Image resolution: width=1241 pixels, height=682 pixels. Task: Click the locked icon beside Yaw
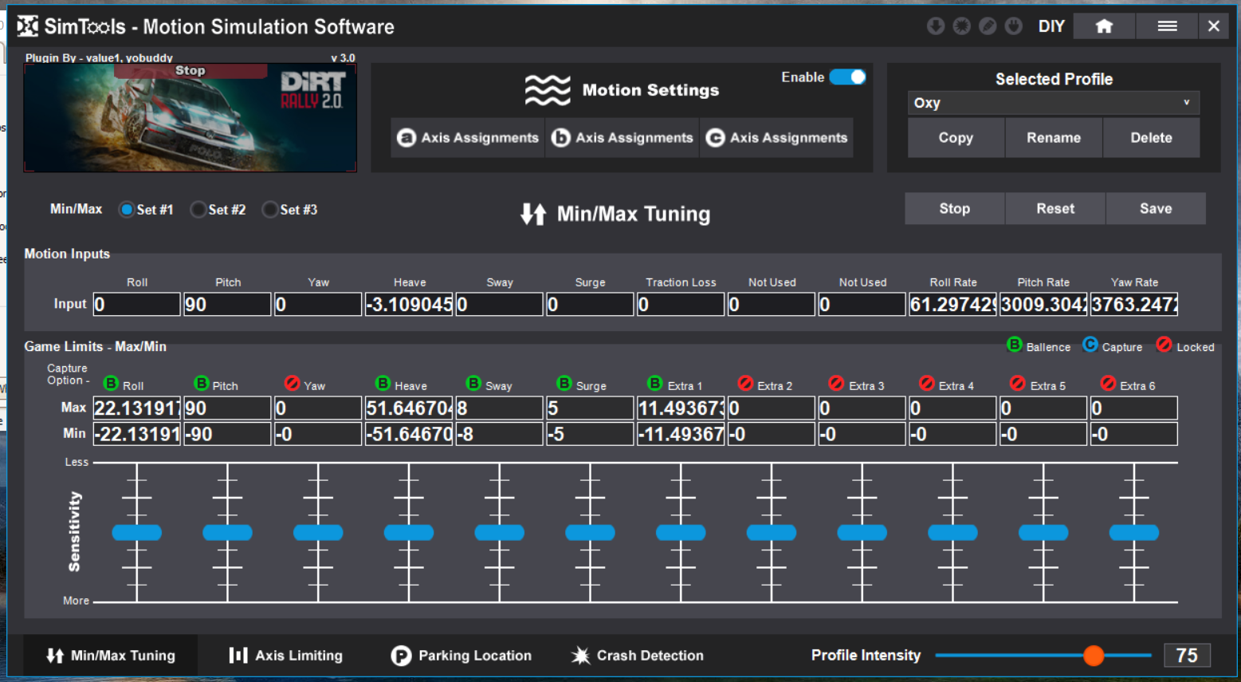click(x=292, y=384)
